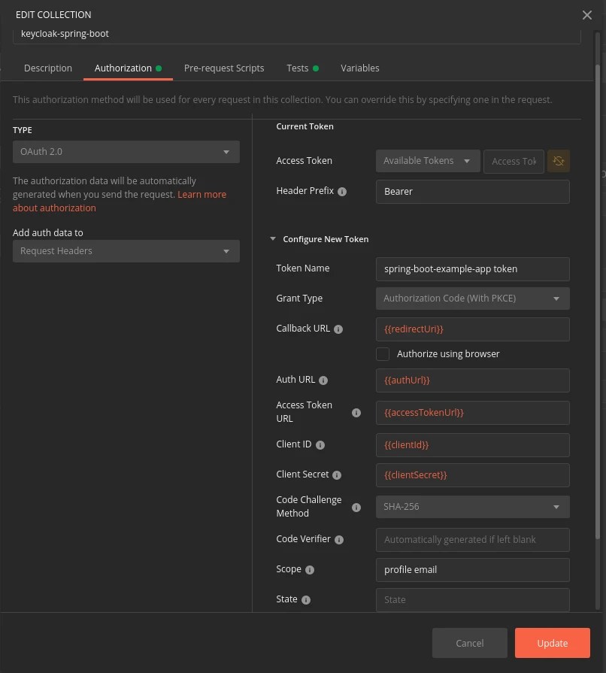This screenshot has height=673, width=606.
Task: Click the info icon next to Header Prefix
Action: click(342, 191)
